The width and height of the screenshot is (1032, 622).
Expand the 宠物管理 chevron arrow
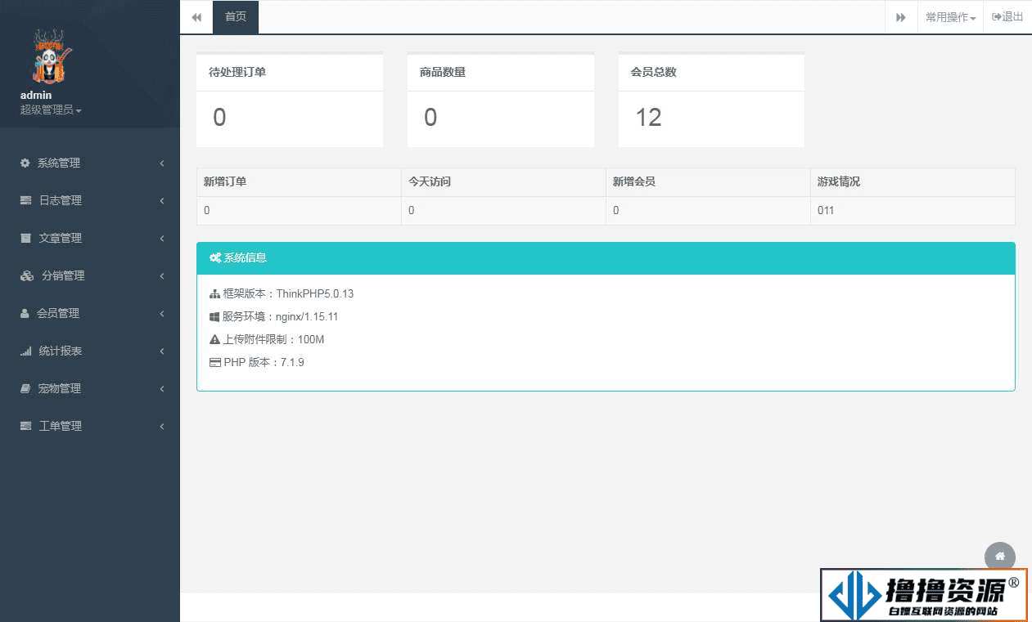tap(162, 388)
